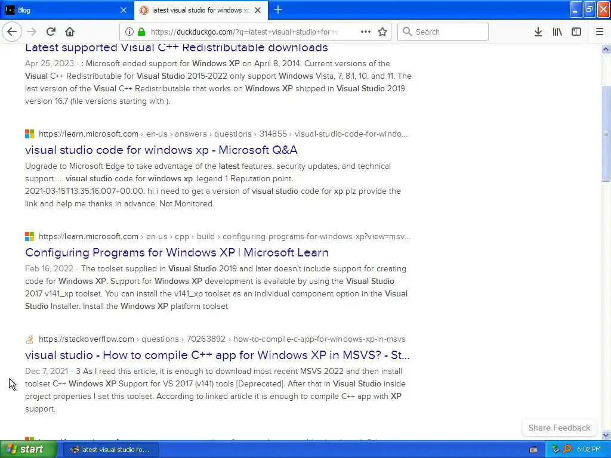Open Configuring Programs for Windows XP link
This screenshot has width=611, height=458.
177,252
